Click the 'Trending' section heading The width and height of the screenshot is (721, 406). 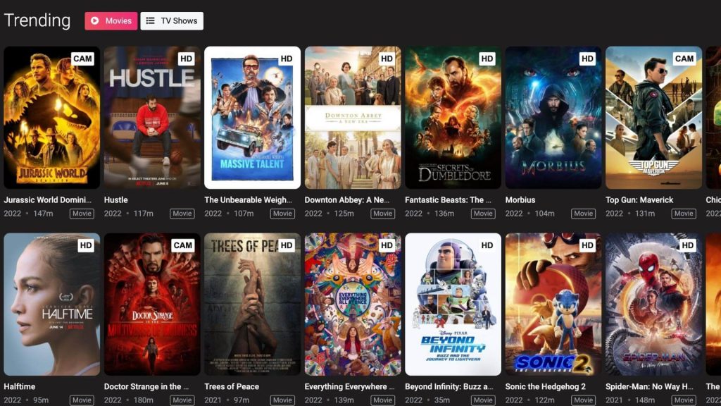click(x=37, y=20)
